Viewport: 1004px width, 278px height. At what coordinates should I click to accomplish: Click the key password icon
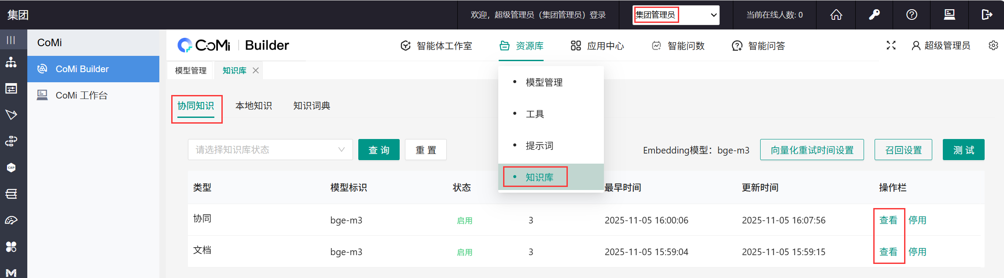874,15
